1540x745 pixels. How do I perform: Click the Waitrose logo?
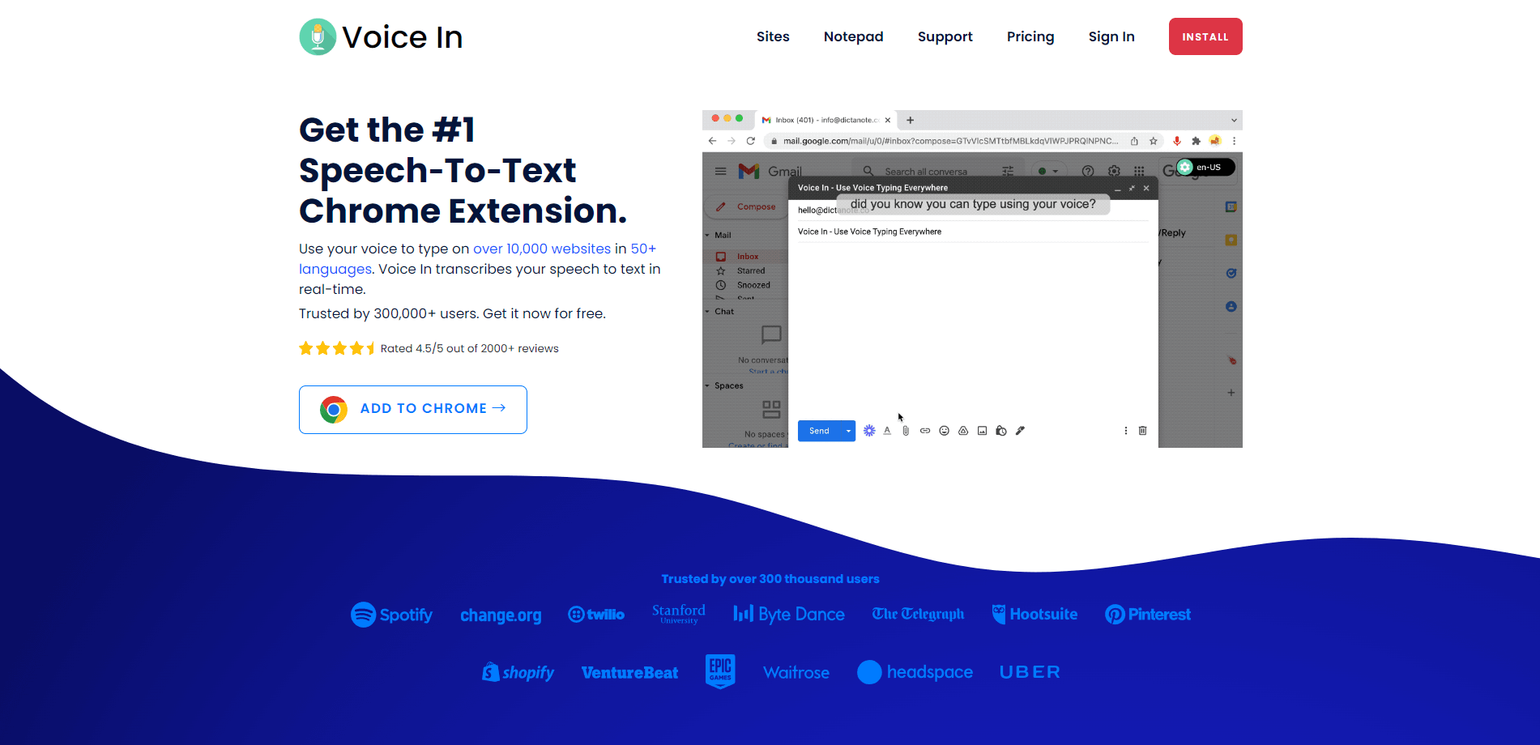pos(796,673)
